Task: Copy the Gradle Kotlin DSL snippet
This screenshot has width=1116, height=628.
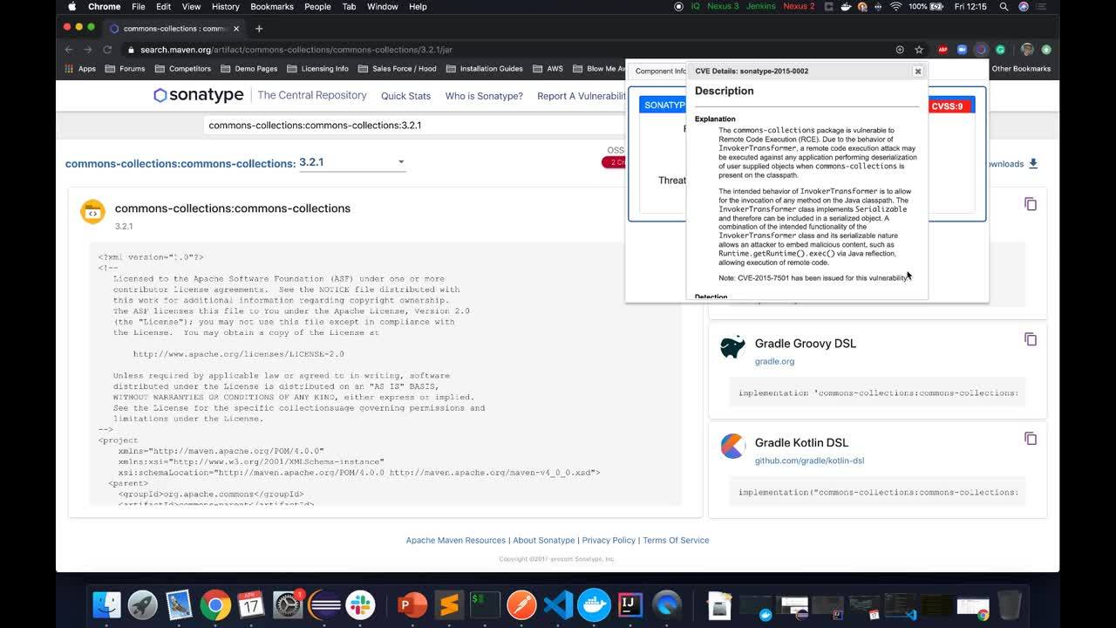Action: coord(1031,439)
